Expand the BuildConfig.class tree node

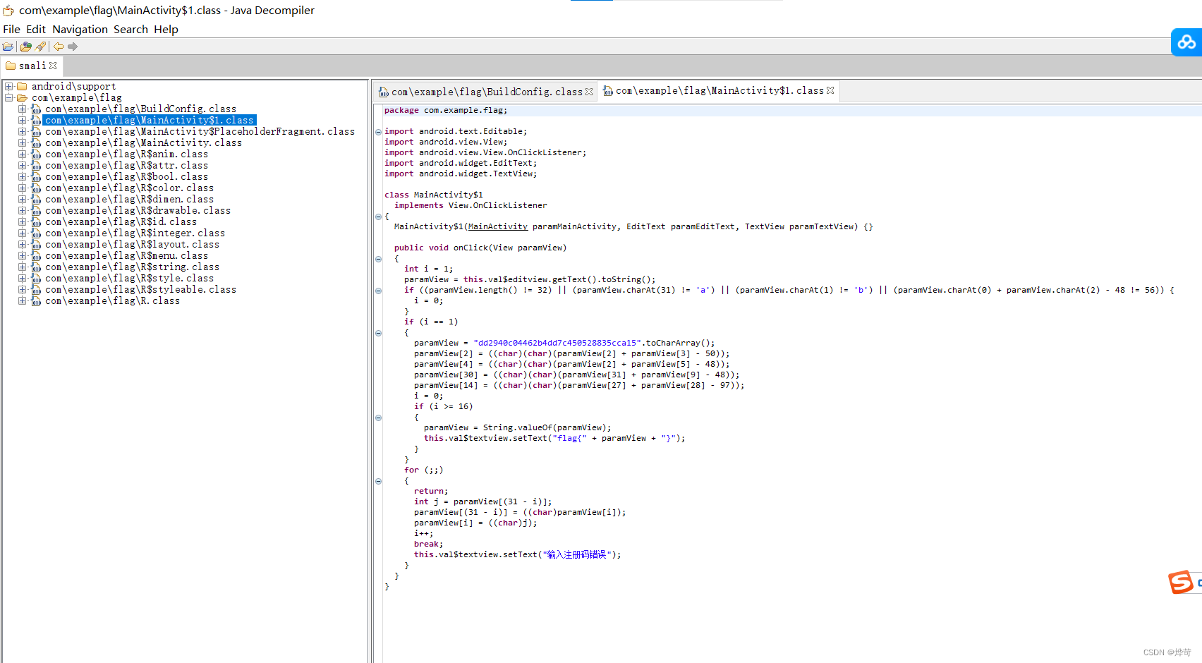click(x=23, y=109)
